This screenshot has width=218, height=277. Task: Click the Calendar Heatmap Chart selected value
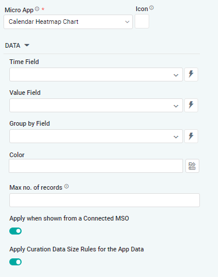[44, 22]
